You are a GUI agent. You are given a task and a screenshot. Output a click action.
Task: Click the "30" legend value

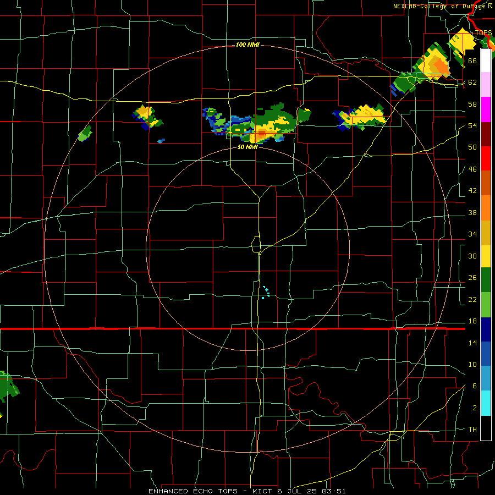click(472, 256)
